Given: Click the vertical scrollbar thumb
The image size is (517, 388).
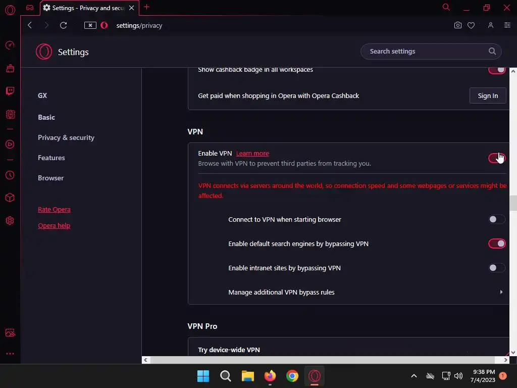Looking at the screenshot, I should (513, 203).
